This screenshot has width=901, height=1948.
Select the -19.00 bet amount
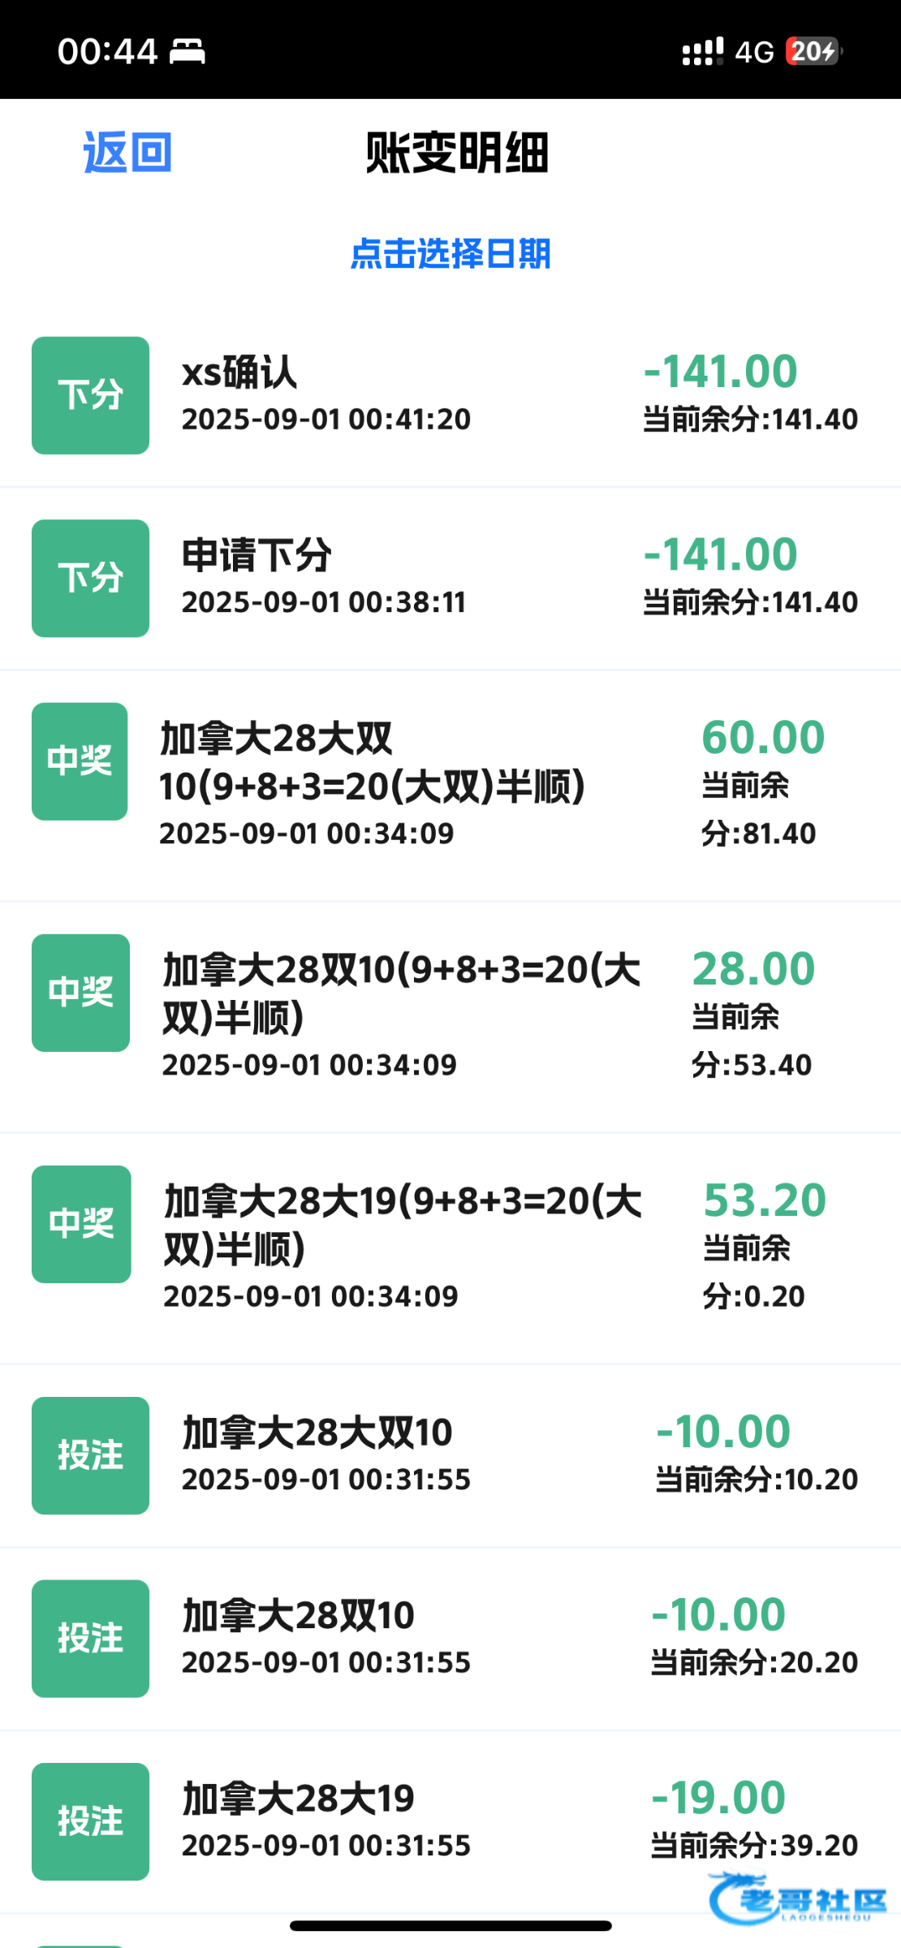tap(718, 1797)
